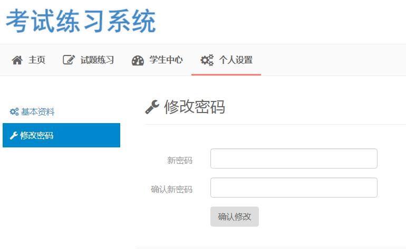The image size is (406, 252).
Task: Focus the 新密码 input field
Action: (x=294, y=158)
